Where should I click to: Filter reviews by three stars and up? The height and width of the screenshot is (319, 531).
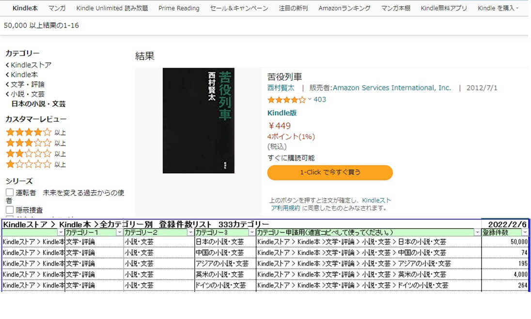pyautogui.click(x=28, y=143)
